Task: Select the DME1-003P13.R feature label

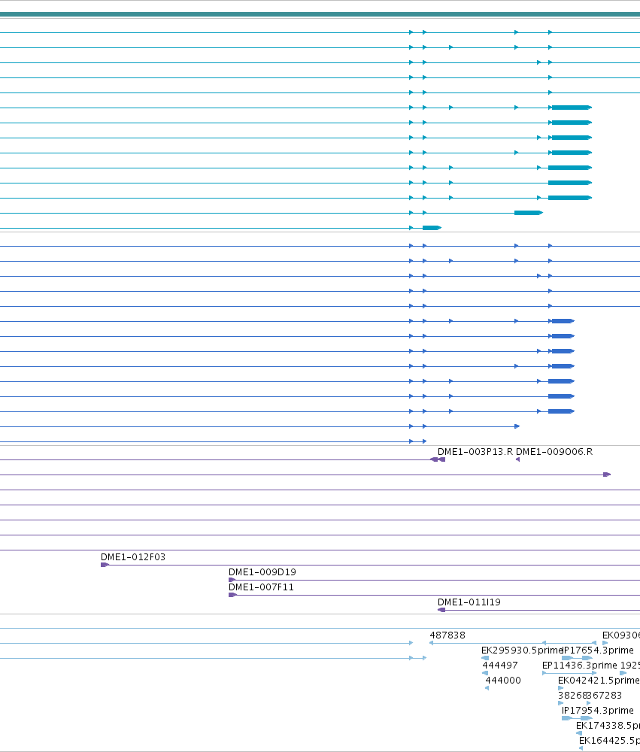Action: tap(475, 452)
